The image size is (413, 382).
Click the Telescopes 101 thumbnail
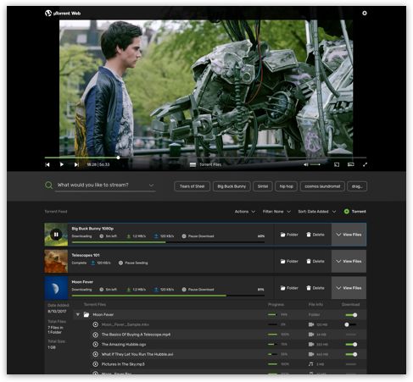(x=56, y=261)
